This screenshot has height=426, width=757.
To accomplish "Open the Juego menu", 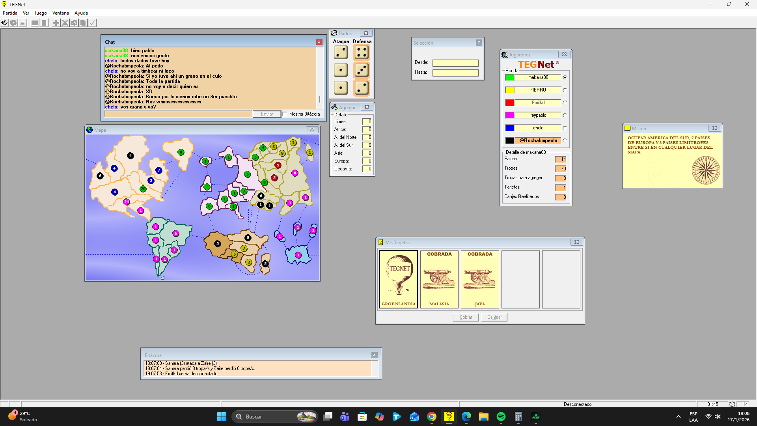I will [x=40, y=13].
